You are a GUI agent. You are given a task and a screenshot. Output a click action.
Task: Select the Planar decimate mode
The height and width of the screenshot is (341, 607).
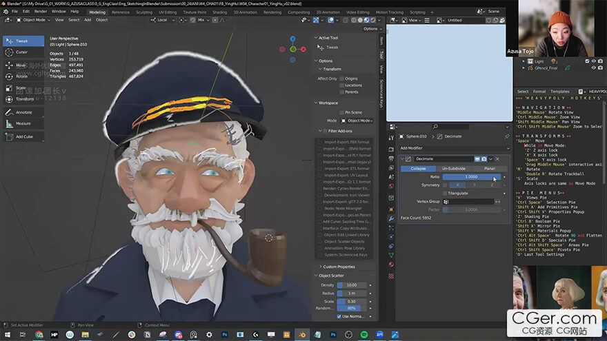coord(489,168)
